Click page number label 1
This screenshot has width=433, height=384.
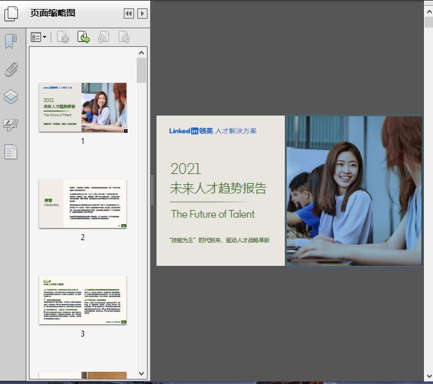(x=83, y=141)
